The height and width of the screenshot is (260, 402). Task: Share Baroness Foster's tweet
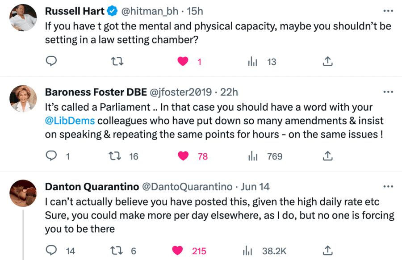327,156
